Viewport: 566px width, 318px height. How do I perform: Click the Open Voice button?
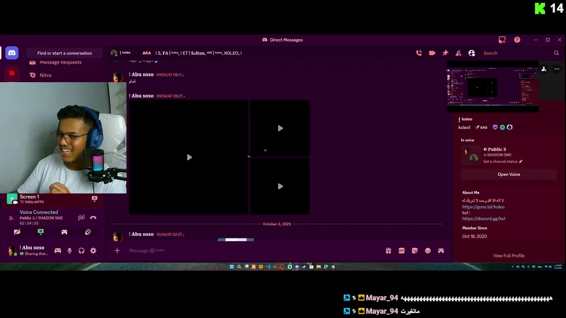click(x=509, y=174)
